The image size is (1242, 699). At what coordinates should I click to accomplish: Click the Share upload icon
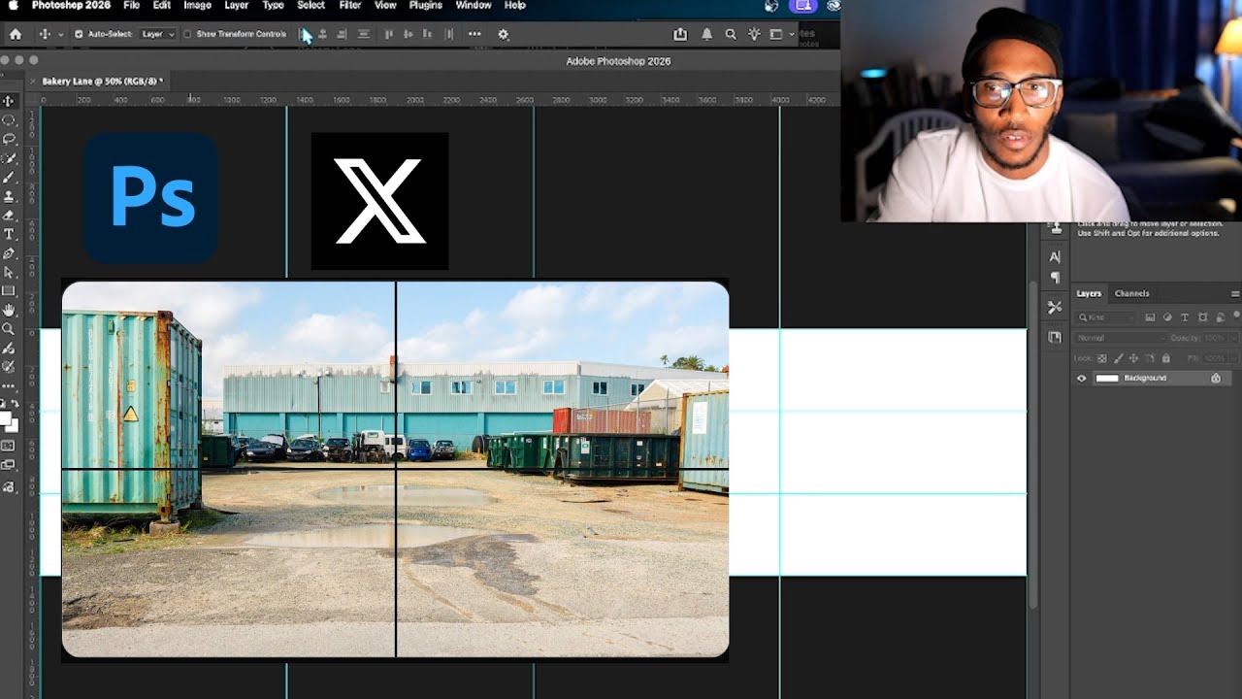680,34
